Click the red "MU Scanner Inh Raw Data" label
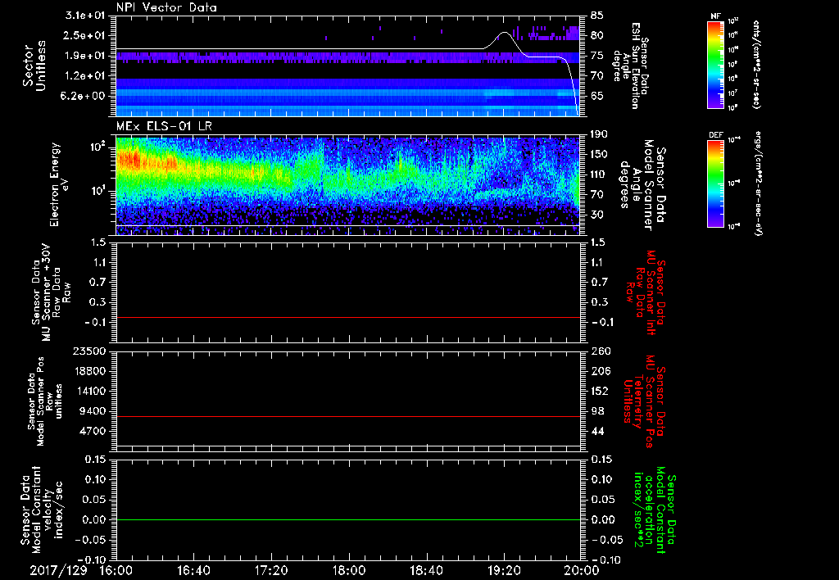Viewport: 839px width, 580px height. (x=647, y=292)
